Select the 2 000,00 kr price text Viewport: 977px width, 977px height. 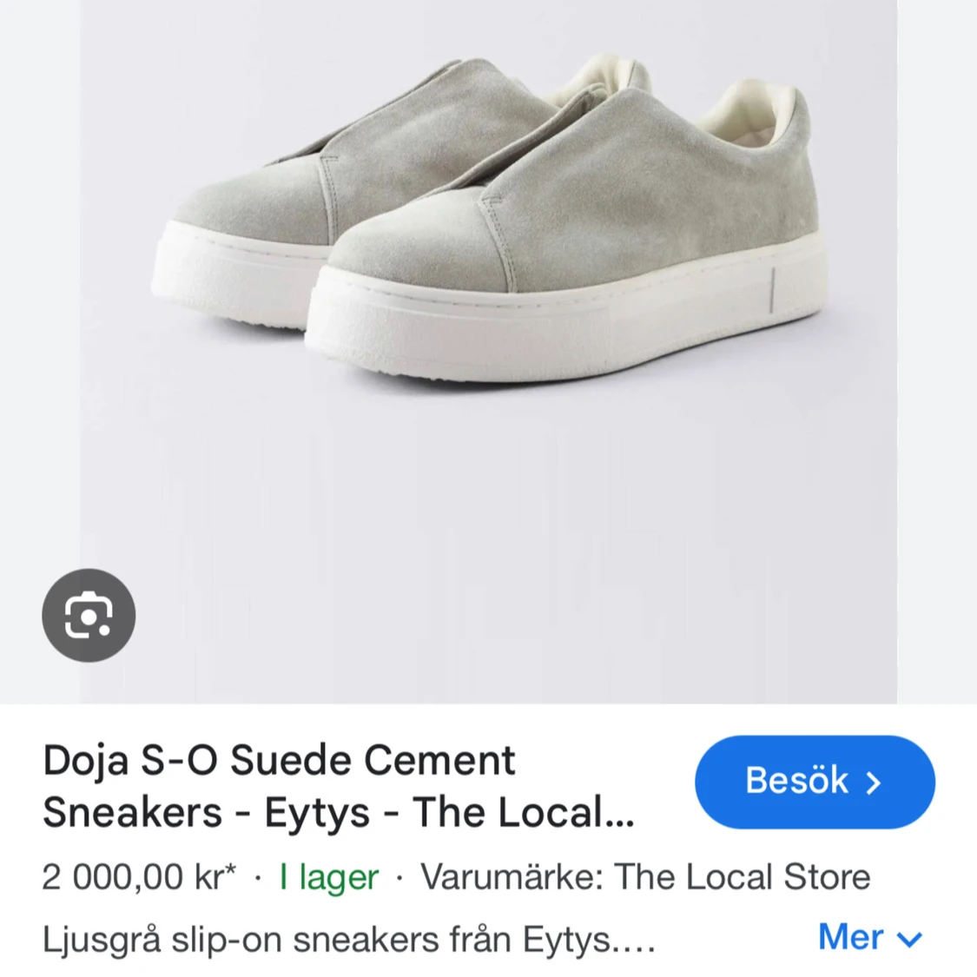137,877
